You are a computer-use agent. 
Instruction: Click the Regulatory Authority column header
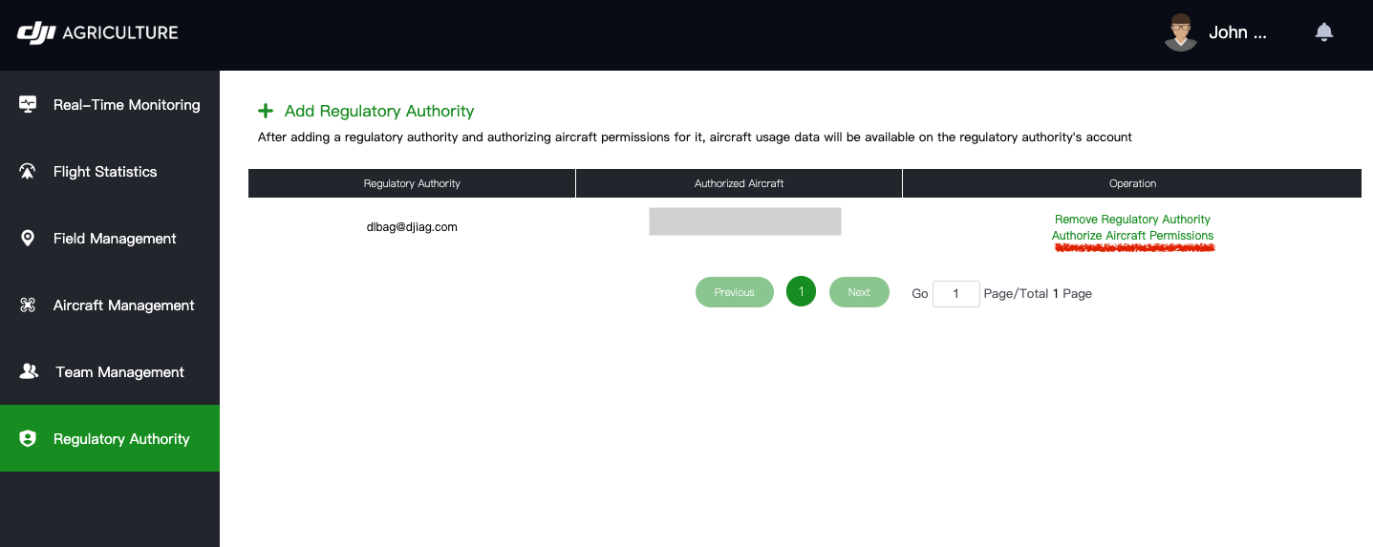(x=412, y=183)
